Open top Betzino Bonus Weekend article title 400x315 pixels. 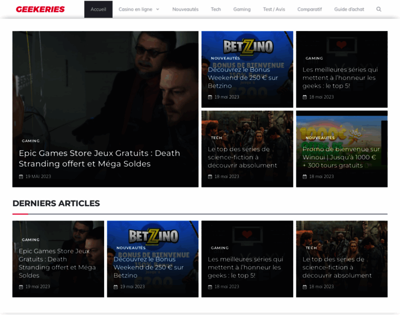243,78
